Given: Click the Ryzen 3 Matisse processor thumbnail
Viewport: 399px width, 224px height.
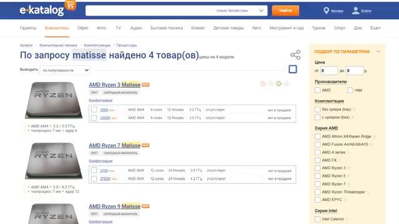Looking at the screenshot, I should [54, 100].
